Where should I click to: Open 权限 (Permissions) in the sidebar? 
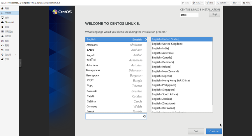[x=9, y=59]
